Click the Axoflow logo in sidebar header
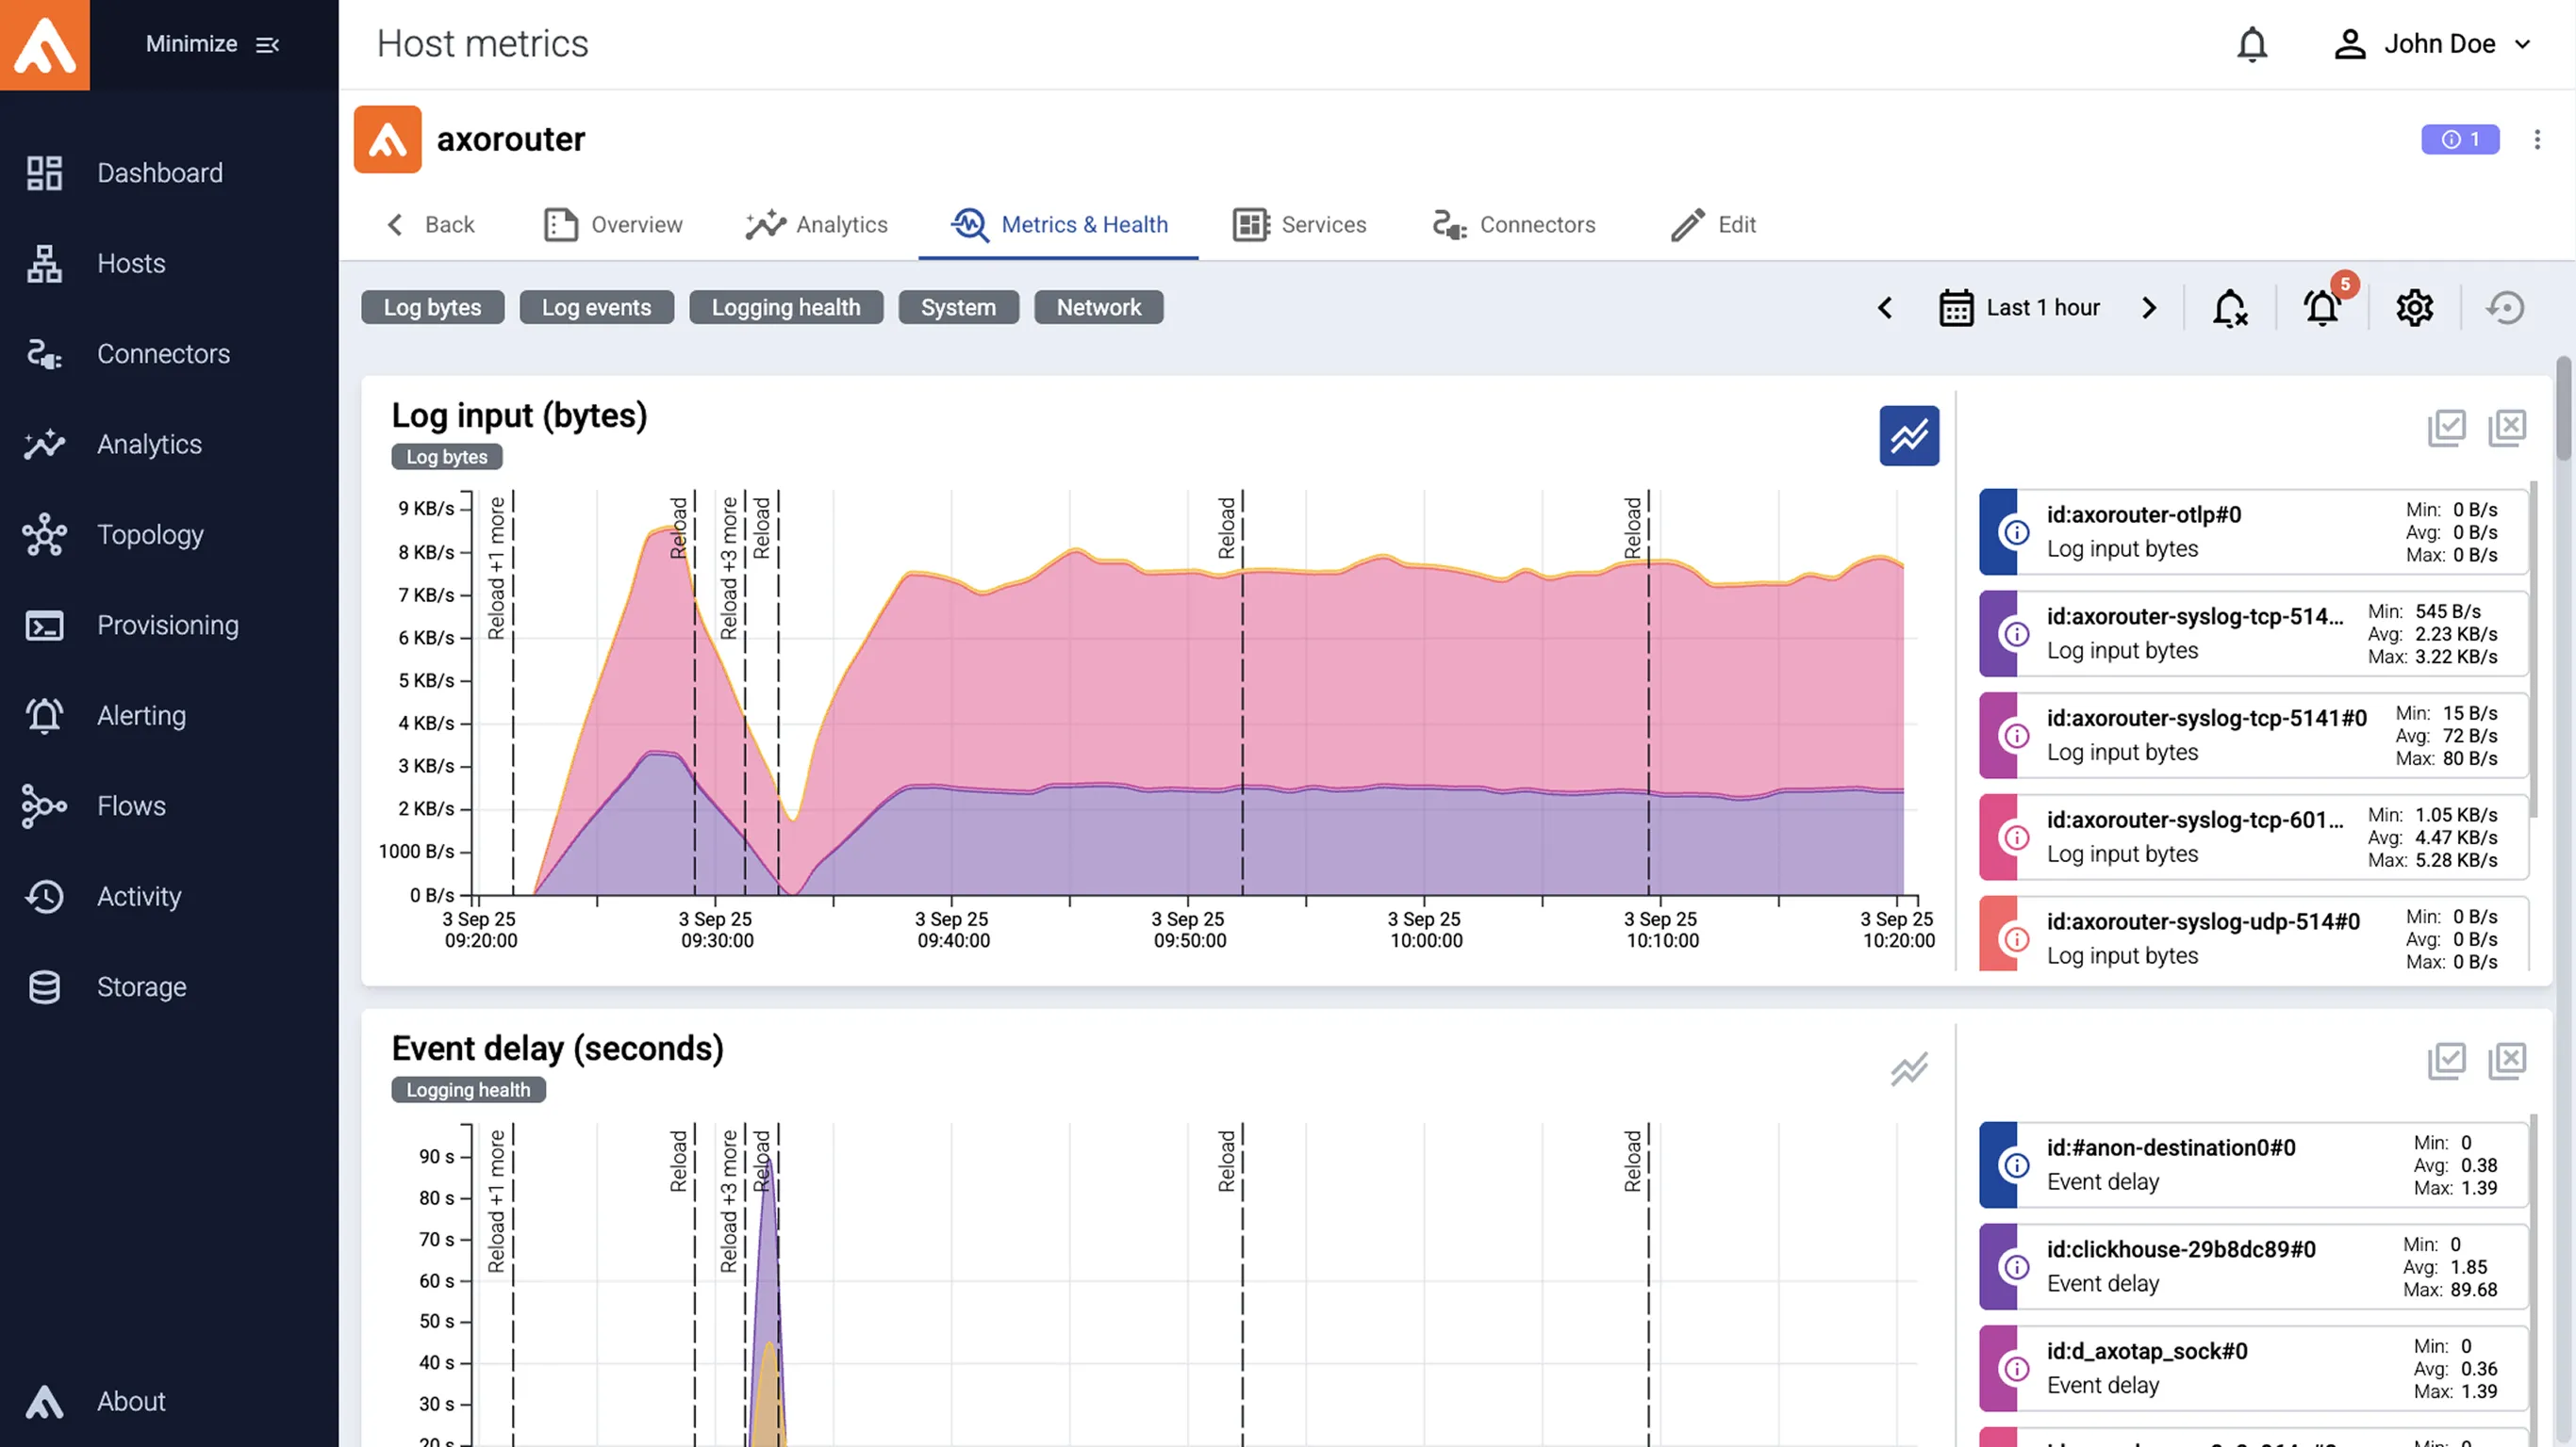 coord(45,45)
